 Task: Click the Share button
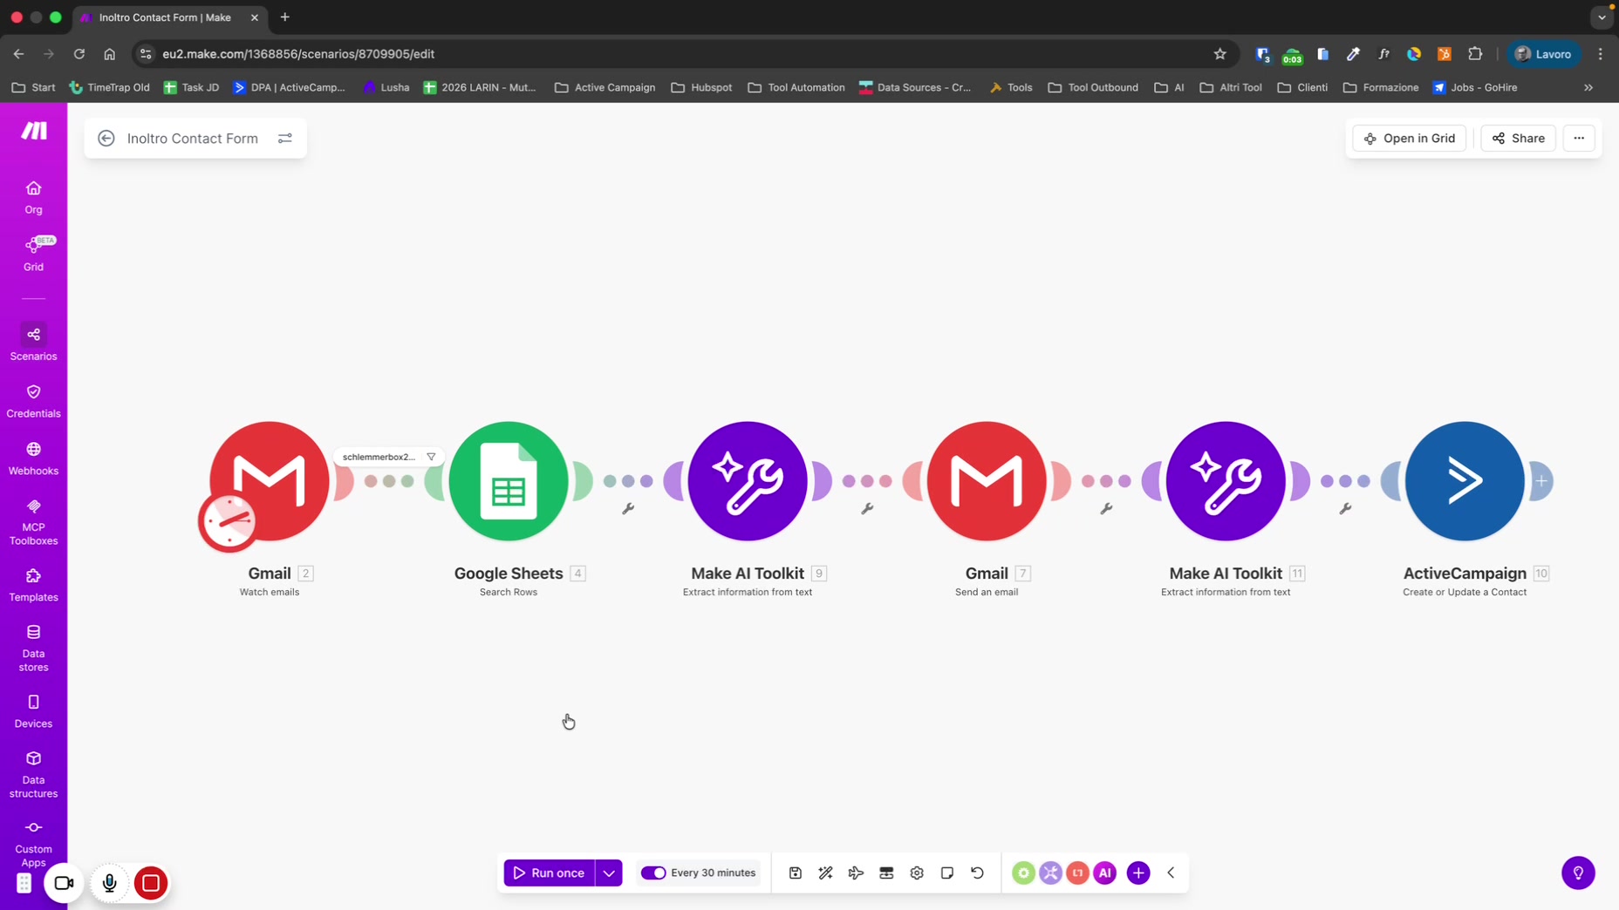click(x=1518, y=138)
